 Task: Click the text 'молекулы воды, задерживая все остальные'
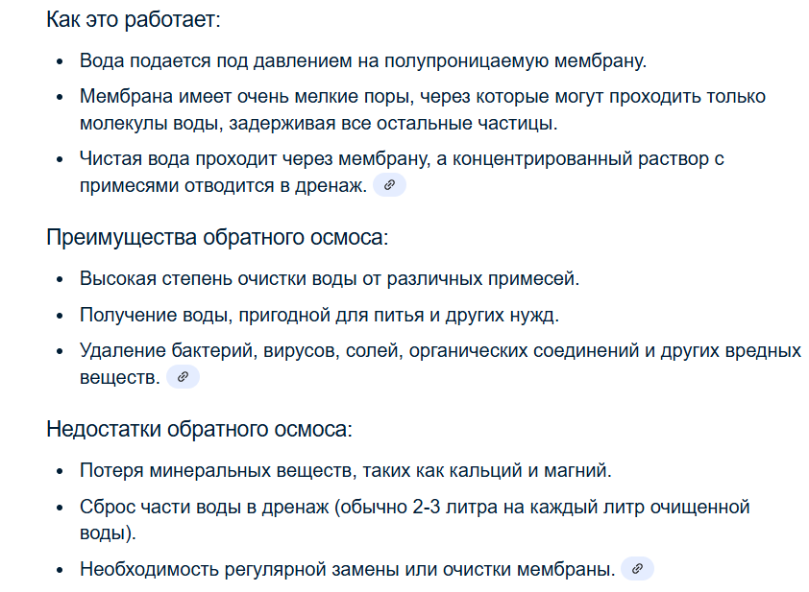276,124
